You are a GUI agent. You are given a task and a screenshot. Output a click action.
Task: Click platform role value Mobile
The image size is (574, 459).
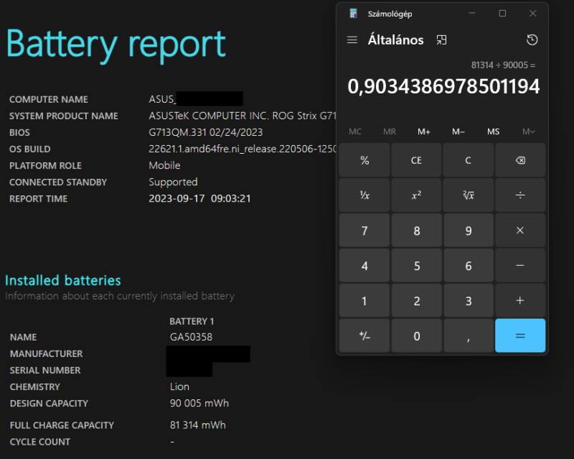click(164, 165)
